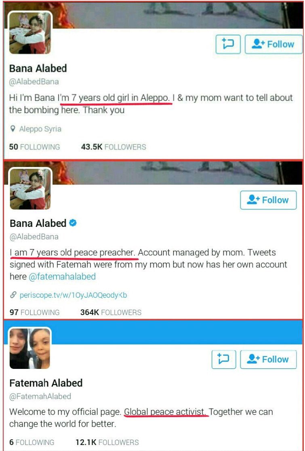Click the link chain icon beside periscope URL
This screenshot has width=305, height=451.
(x=13, y=295)
